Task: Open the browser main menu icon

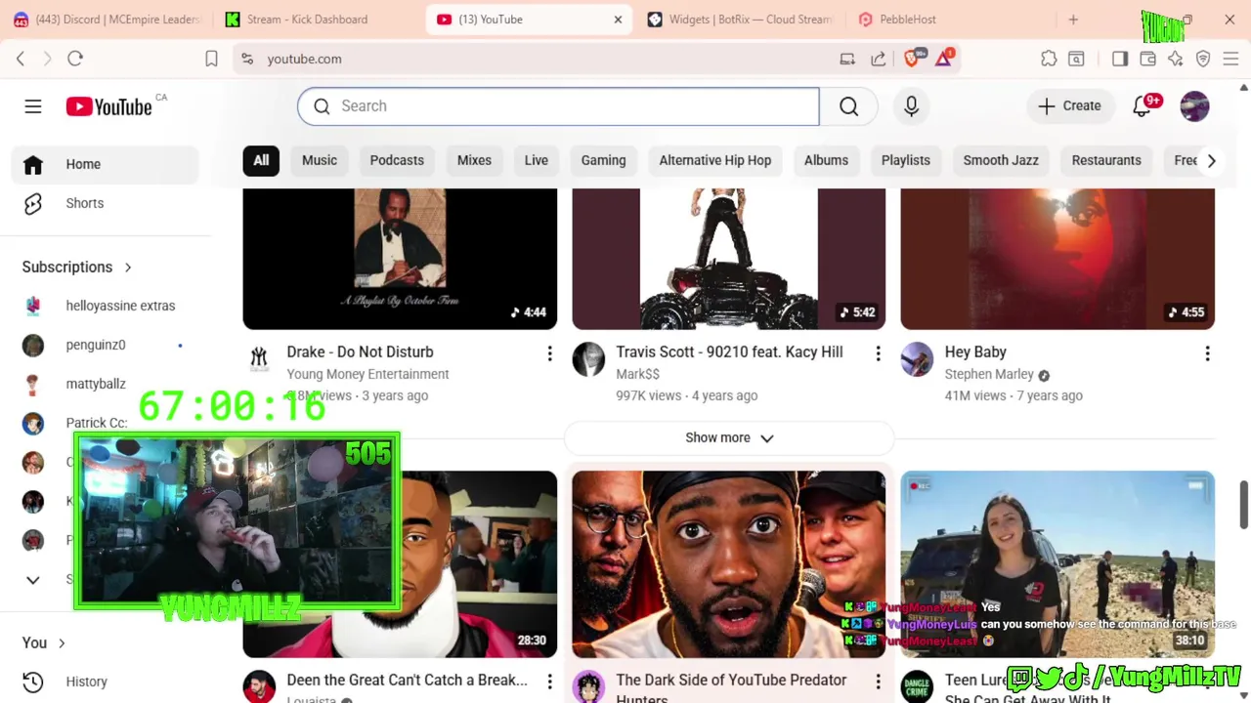Action: (x=1230, y=59)
